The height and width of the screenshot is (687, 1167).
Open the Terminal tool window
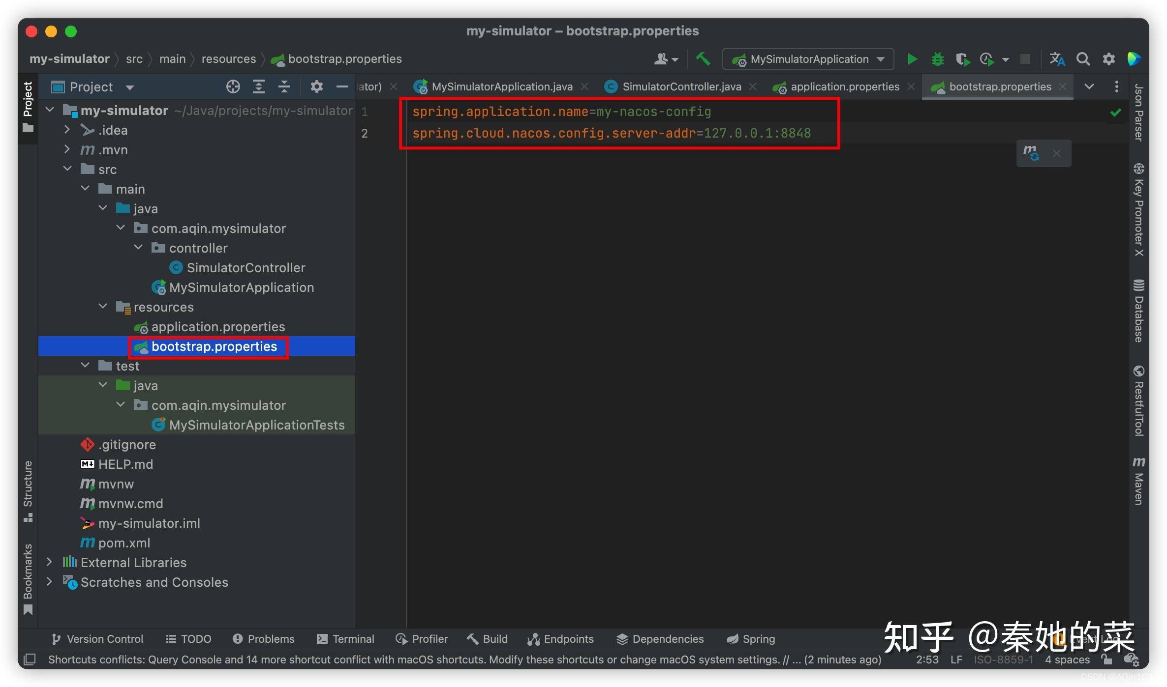point(346,639)
